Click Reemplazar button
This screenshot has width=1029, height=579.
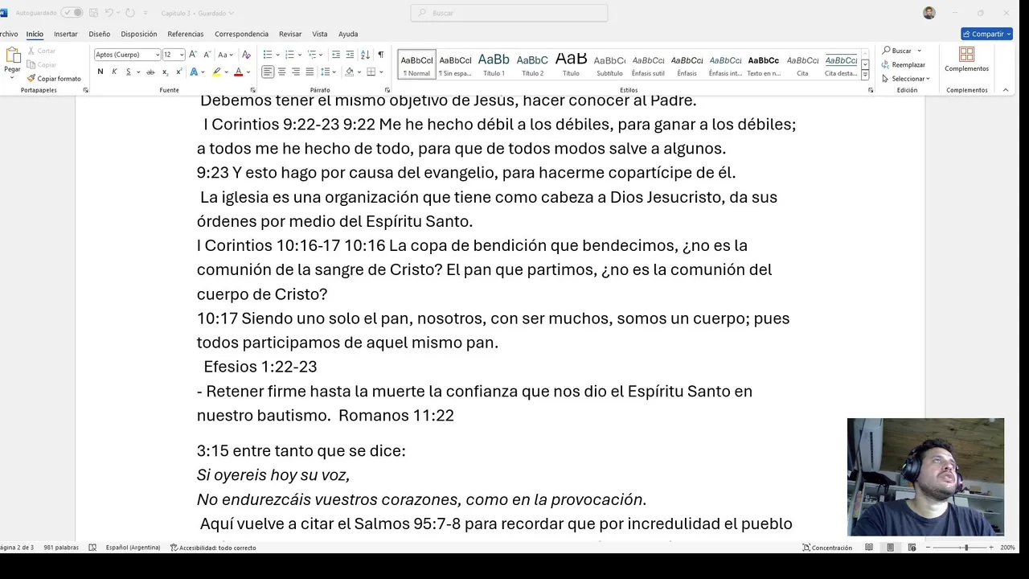click(904, 64)
